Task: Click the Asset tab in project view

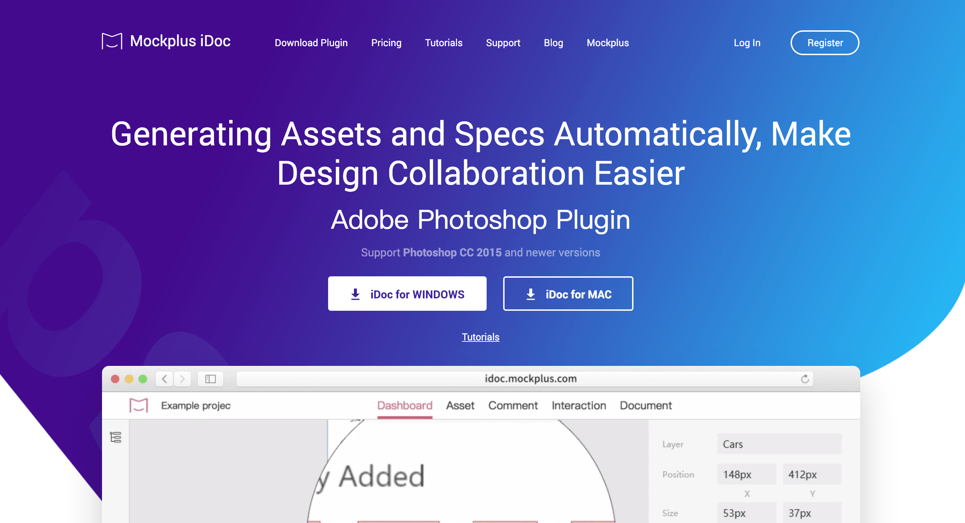Action: click(x=460, y=405)
